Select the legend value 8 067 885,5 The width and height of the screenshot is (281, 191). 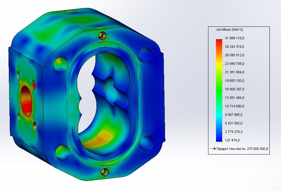point(234,115)
